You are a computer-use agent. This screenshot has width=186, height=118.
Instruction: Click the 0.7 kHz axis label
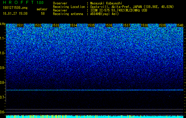click(x=2, y=97)
